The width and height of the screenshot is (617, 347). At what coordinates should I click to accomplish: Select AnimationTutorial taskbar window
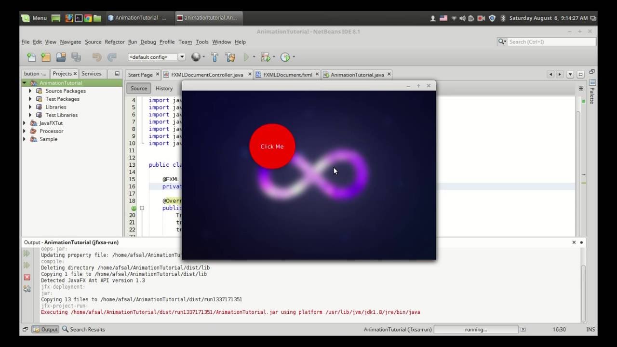point(139,18)
